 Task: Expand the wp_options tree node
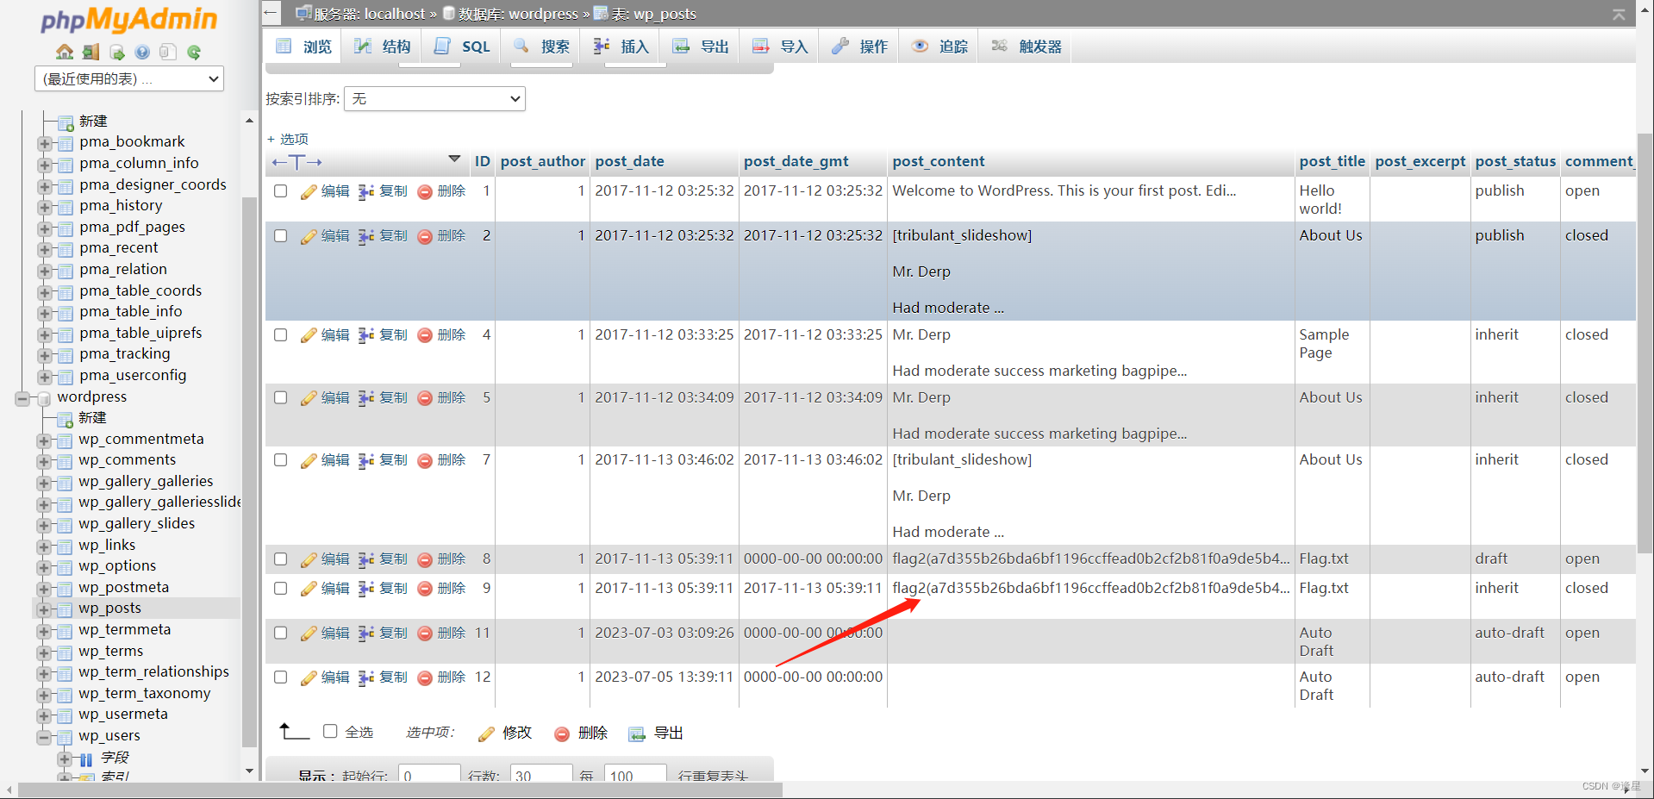pyautogui.click(x=44, y=567)
